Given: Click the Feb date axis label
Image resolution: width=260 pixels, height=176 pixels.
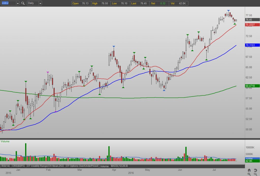Looking at the screenshot, I should [x=48, y=170].
